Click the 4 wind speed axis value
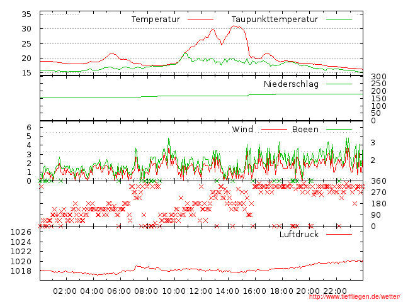The image size is (403, 302). (x=29, y=145)
